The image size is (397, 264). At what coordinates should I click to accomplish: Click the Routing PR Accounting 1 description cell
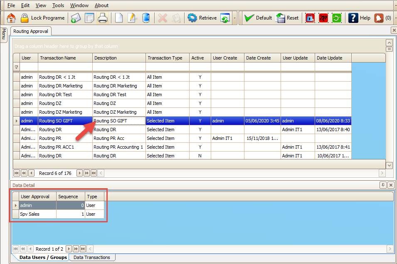(119, 147)
